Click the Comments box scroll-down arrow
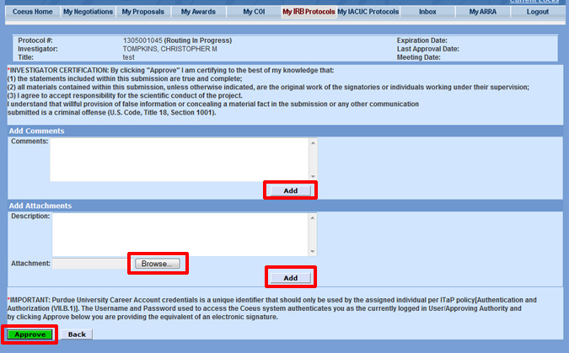 coord(313,175)
